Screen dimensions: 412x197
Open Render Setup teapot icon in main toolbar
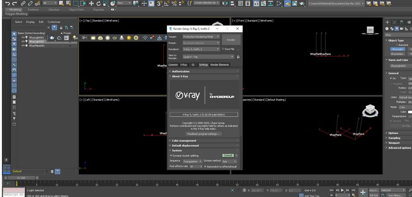pos(287,3)
